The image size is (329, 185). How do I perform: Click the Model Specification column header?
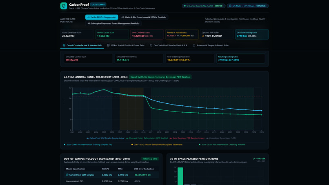pyautogui.click(x=76, y=169)
